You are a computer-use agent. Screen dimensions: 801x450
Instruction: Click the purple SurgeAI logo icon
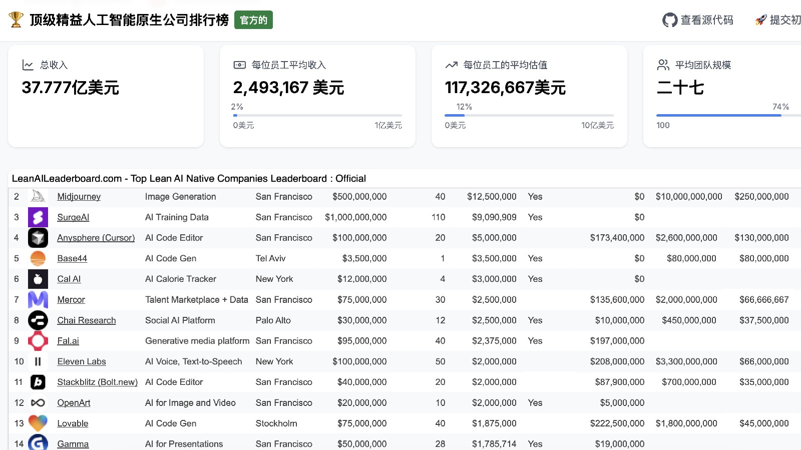point(38,217)
